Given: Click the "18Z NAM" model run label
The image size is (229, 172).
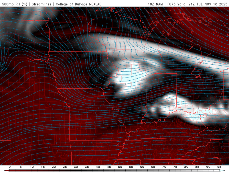Looking at the screenshot, I should (155, 4).
